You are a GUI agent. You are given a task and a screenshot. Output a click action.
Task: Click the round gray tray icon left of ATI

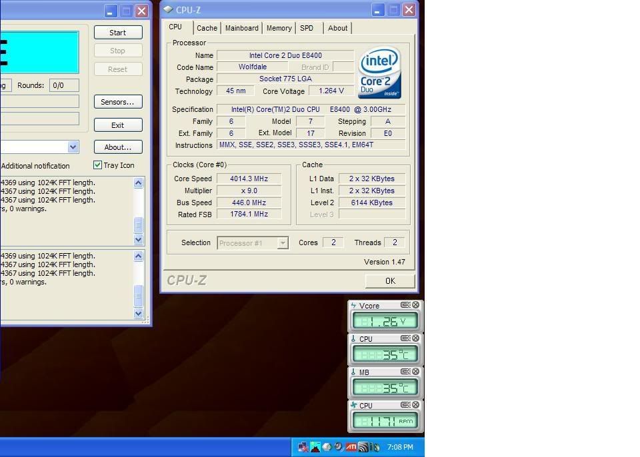339,447
